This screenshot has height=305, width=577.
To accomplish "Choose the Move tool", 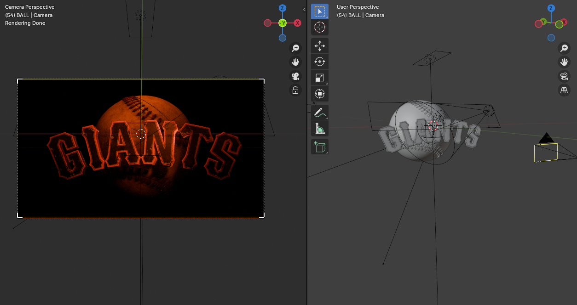I will pos(320,46).
